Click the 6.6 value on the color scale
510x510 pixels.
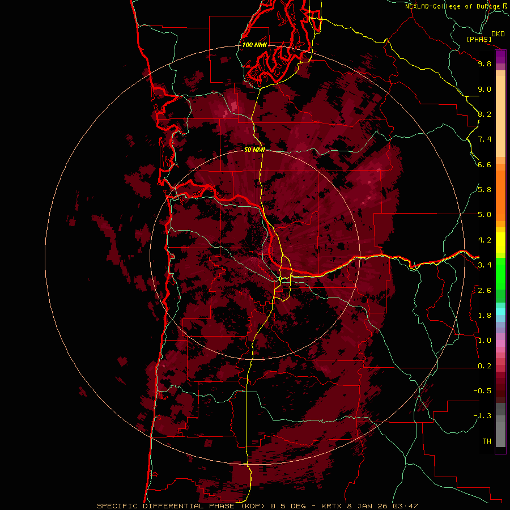coord(484,164)
